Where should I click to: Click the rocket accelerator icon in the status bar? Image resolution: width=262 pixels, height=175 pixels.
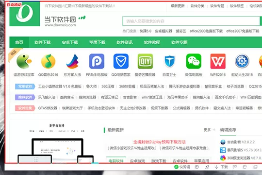click(x=207, y=167)
